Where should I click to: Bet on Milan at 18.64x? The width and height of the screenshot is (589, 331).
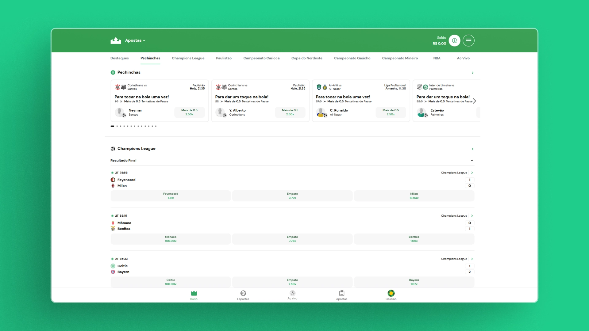click(414, 196)
